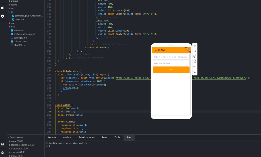Image resolution: width=261 pixels, height=157 pixels.
Task: Select the Run tab
Action: click(129, 137)
